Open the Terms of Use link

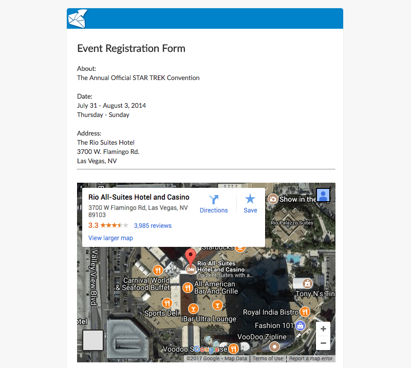click(x=268, y=359)
